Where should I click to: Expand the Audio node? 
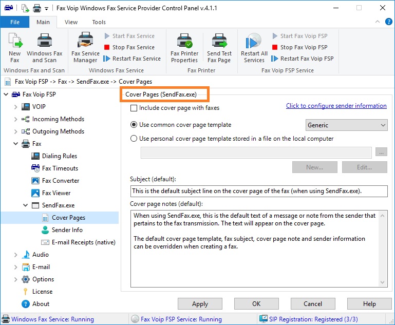15,255
